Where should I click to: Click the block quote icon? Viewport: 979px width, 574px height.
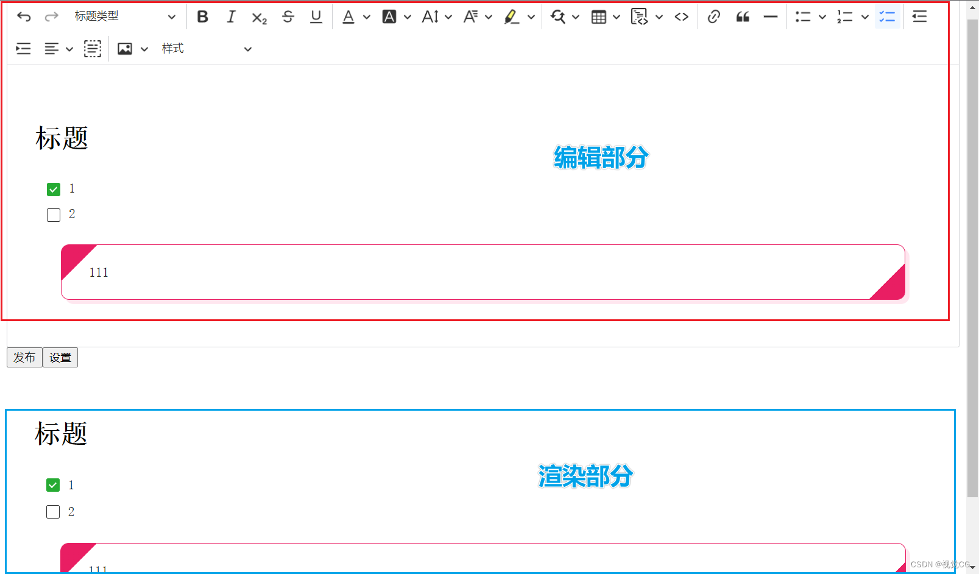(743, 16)
